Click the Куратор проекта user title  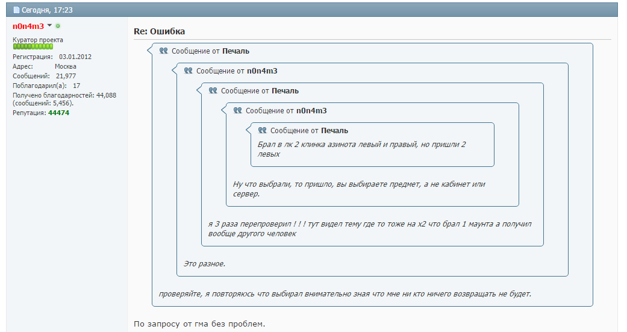point(38,40)
